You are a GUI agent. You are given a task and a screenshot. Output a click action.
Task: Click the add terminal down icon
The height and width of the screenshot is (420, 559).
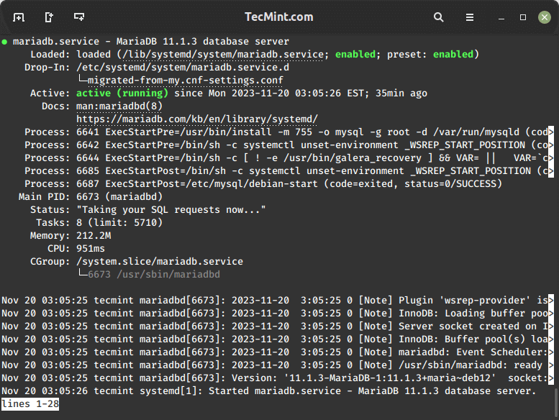pos(79,17)
